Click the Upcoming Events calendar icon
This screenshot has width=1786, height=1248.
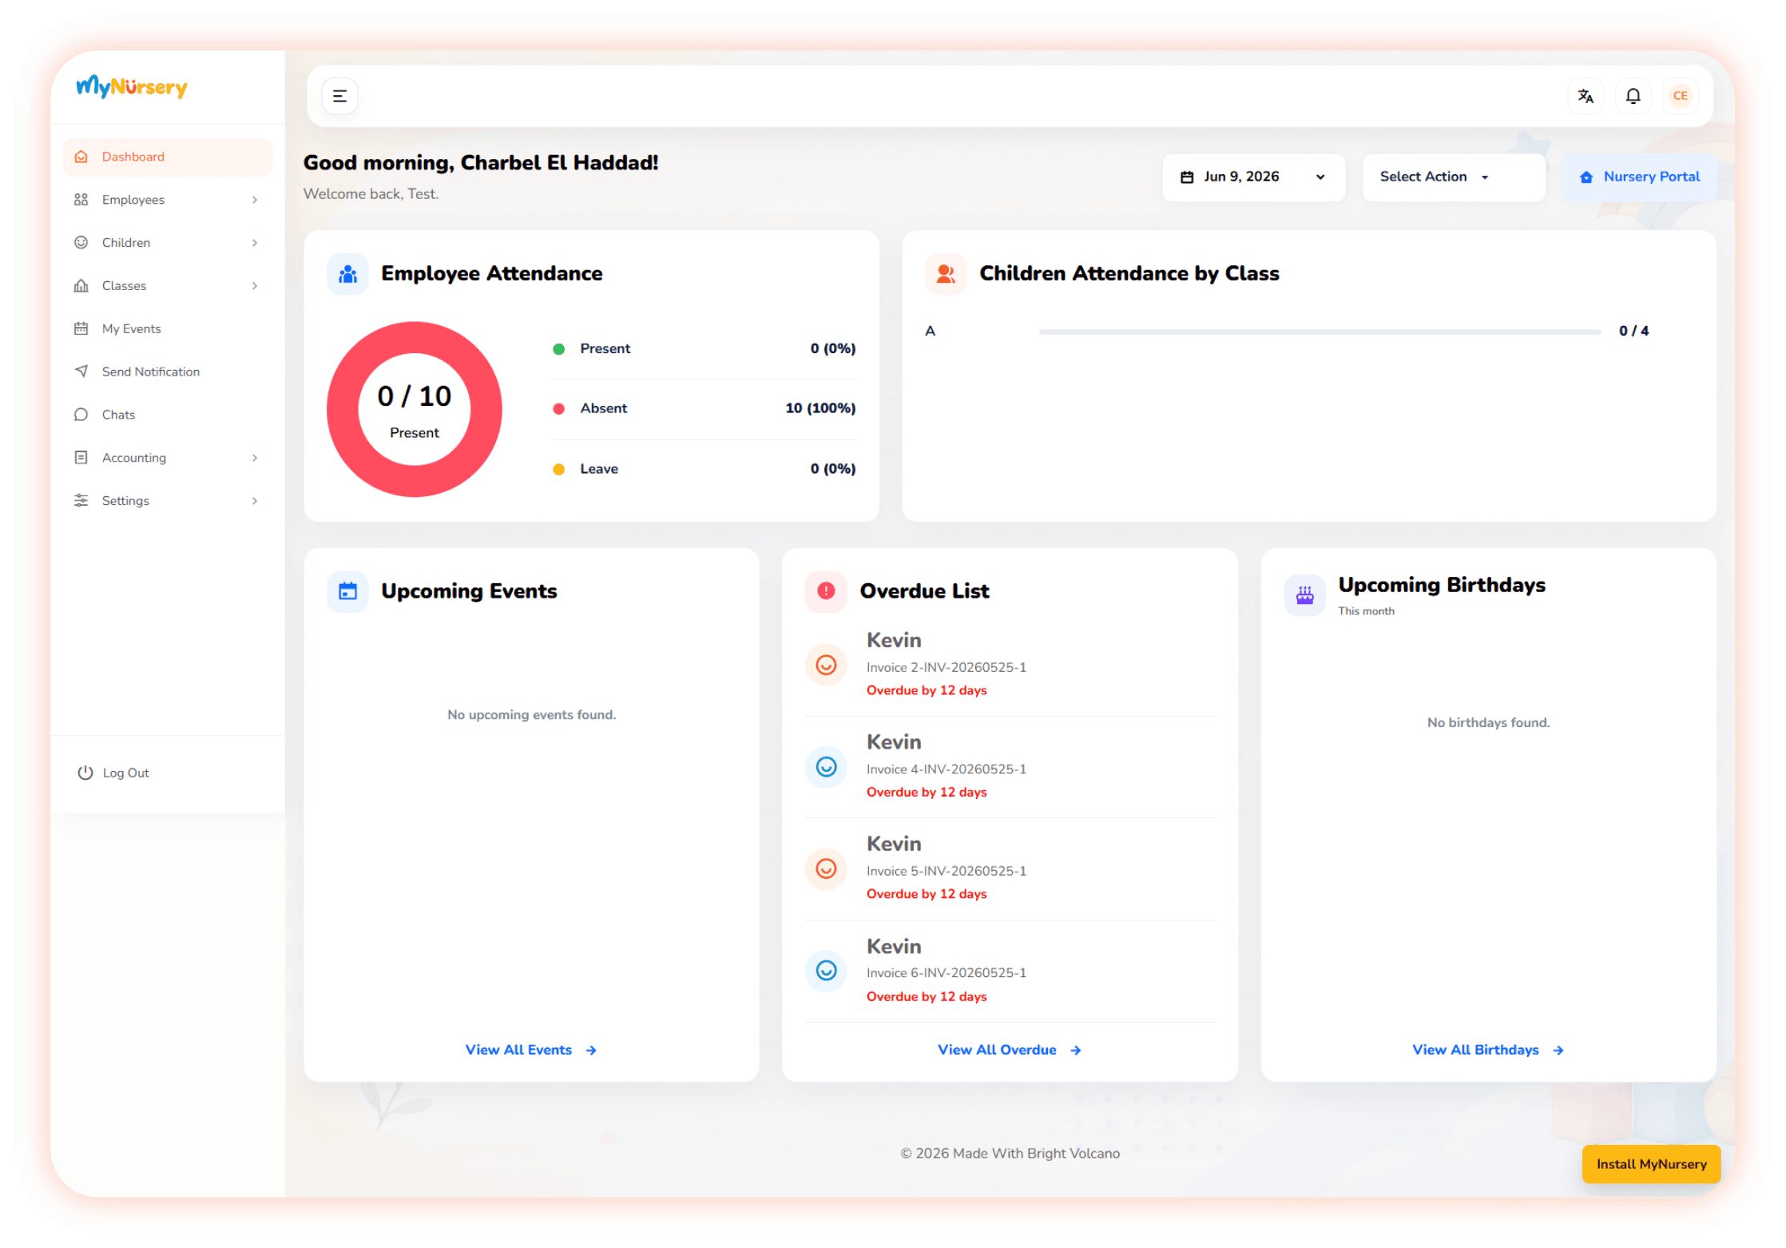point(347,591)
